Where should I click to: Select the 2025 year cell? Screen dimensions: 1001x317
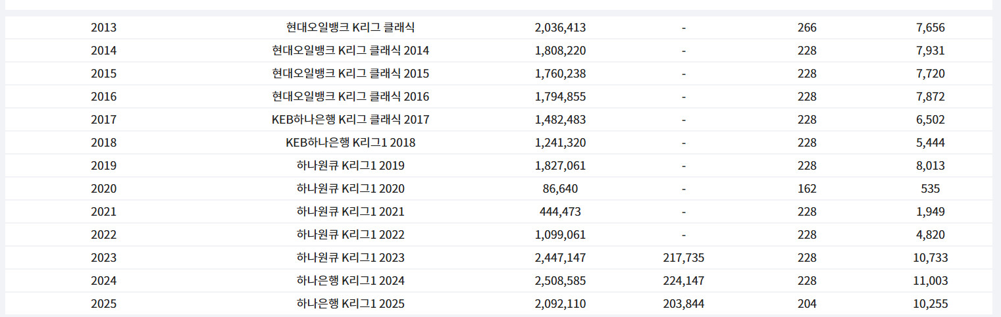tap(103, 304)
